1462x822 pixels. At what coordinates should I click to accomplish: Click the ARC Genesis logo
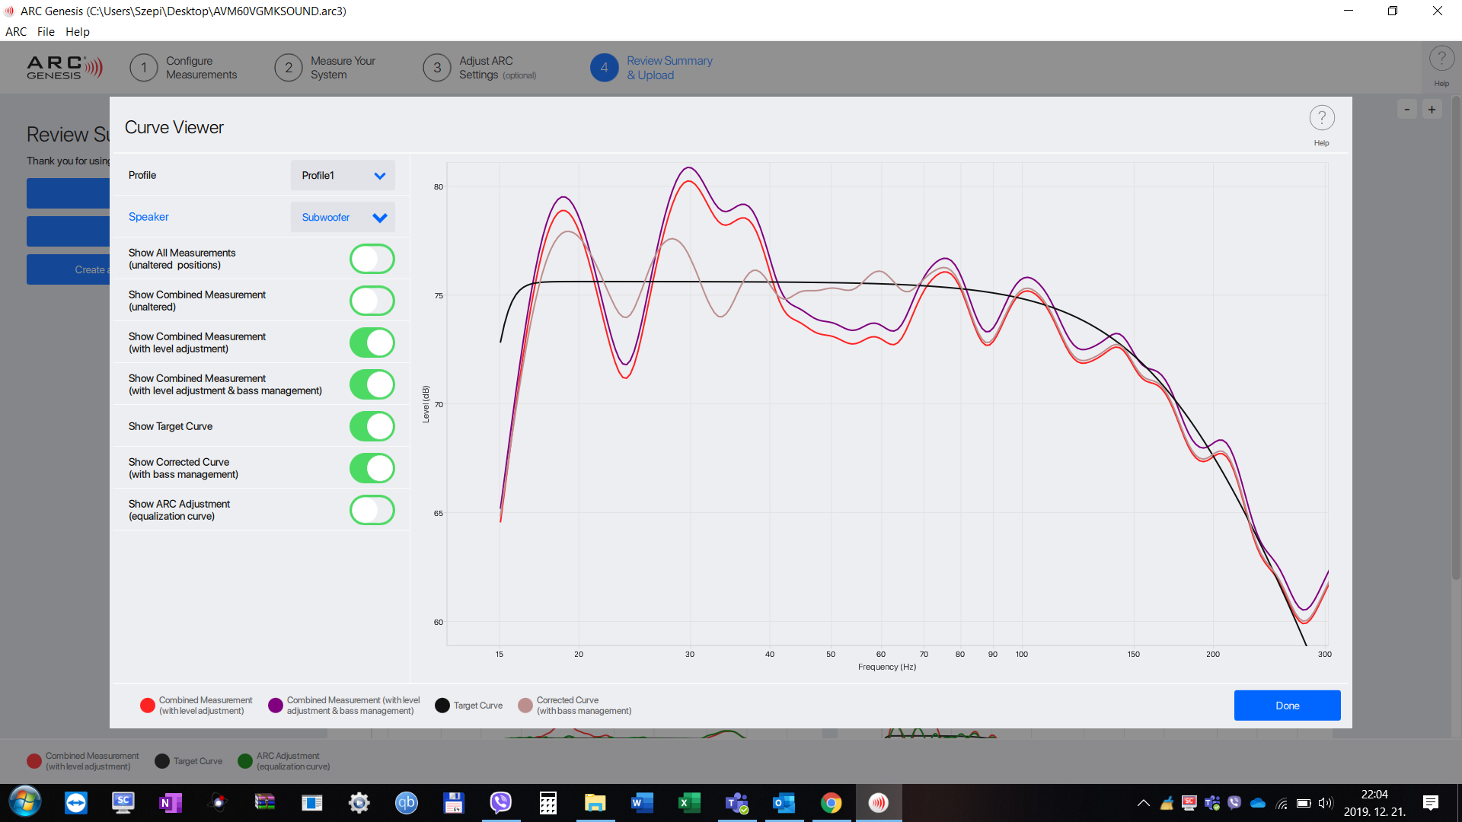[64, 68]
